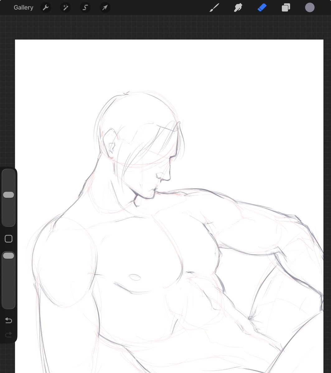This screenshot has height=373, width=331.
Task: Activate the Selection tool
Action: coord(85,7)
